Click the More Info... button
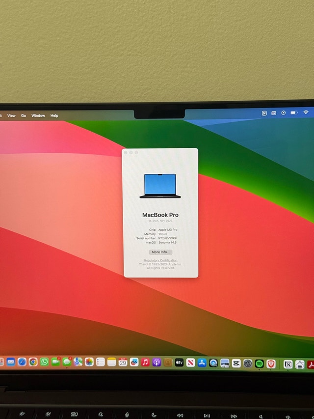Image resolution: width=314 pixels, height=419 pixels. (x=160, y=252)
